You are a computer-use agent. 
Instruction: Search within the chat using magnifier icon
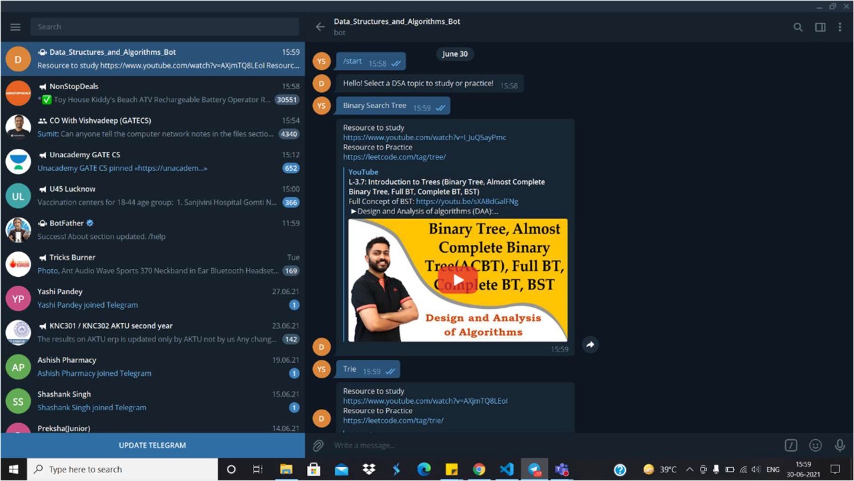point(798,27)
